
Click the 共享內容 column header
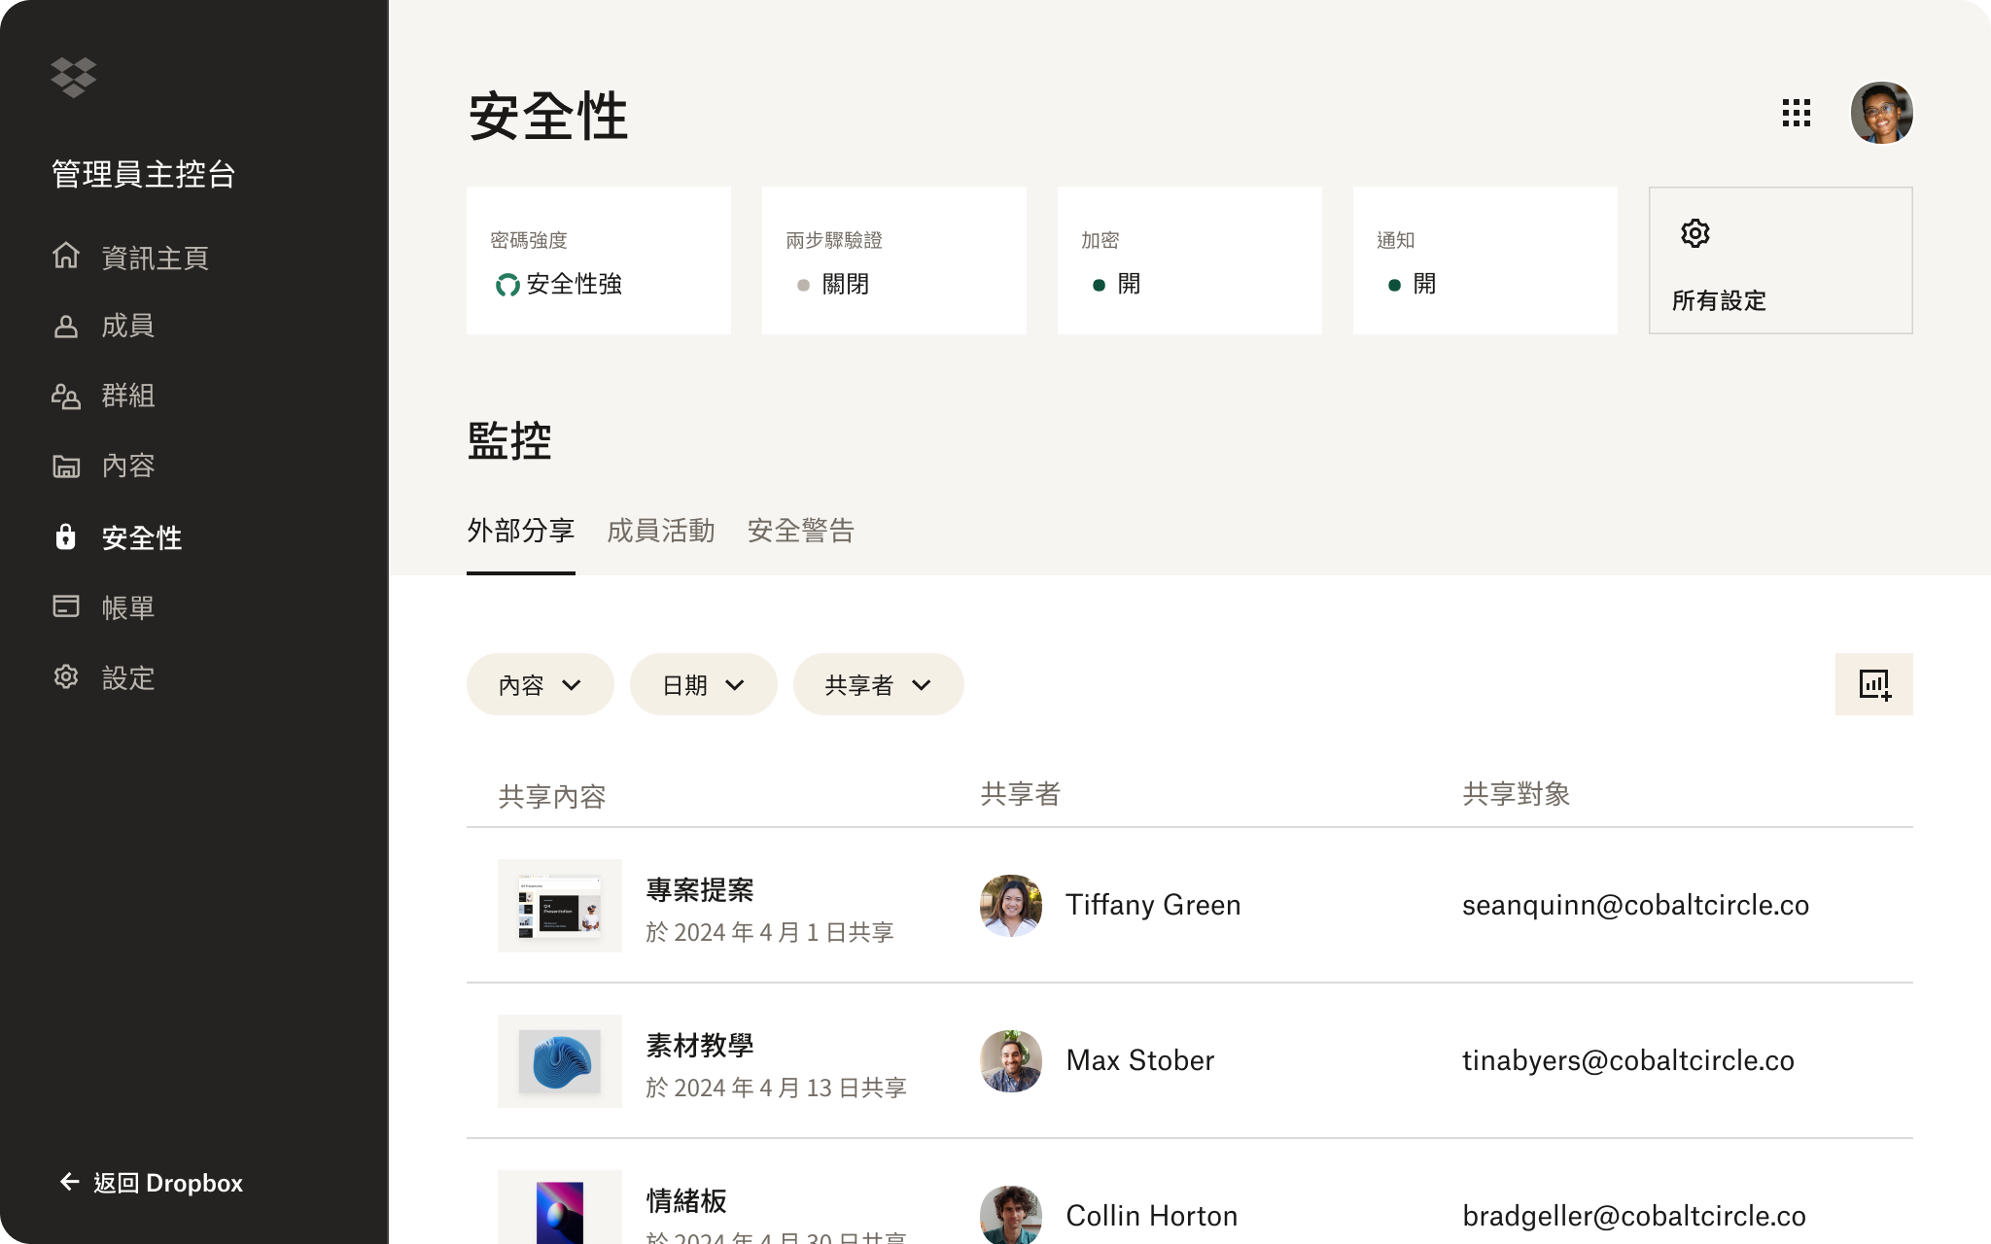552,797
